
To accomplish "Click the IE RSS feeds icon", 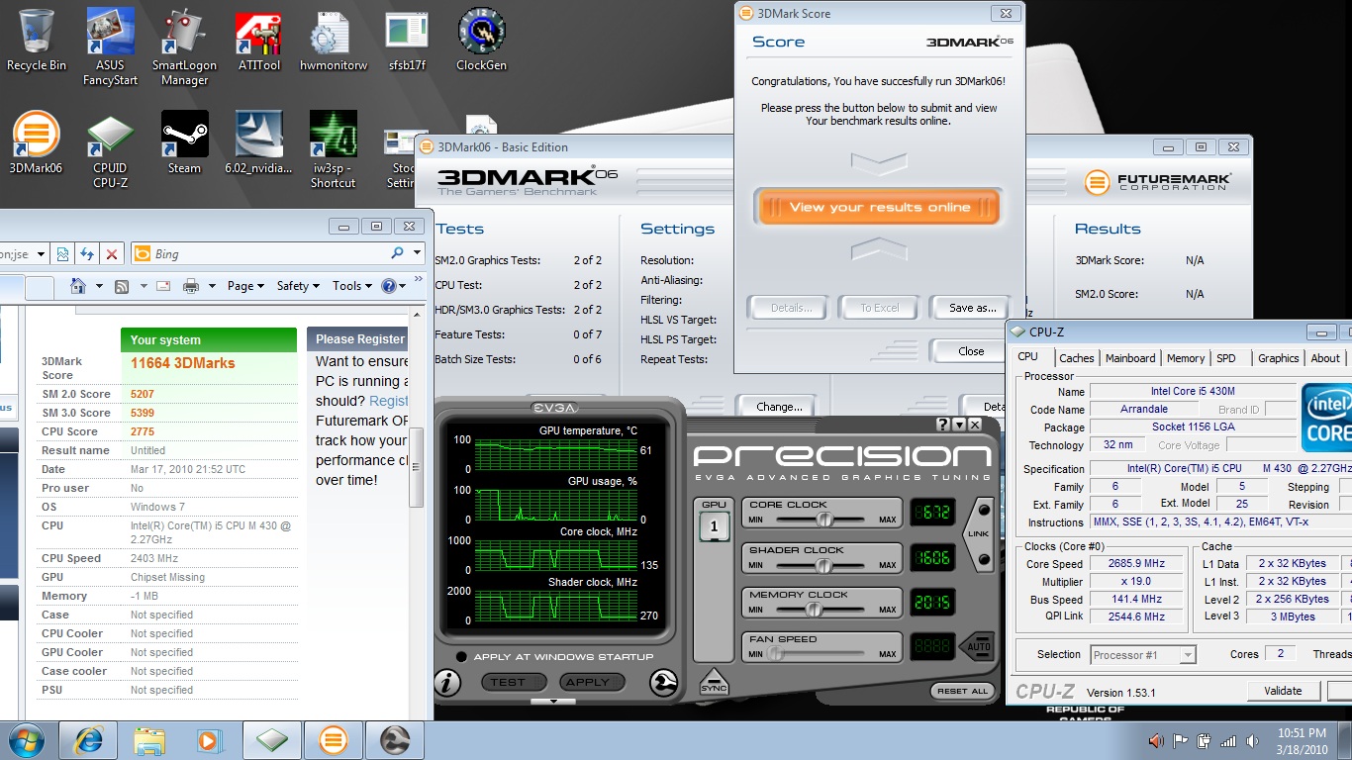I will 122,286.
